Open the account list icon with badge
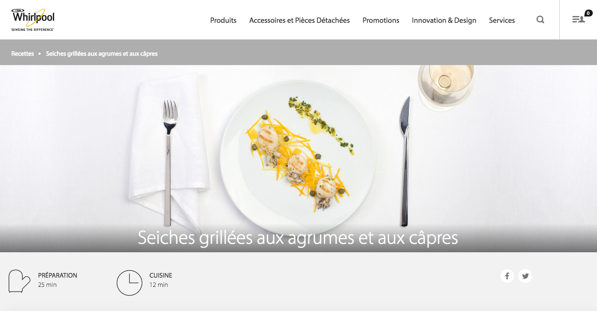The height and width of the screenshot is (311, 597). point(578,19)
